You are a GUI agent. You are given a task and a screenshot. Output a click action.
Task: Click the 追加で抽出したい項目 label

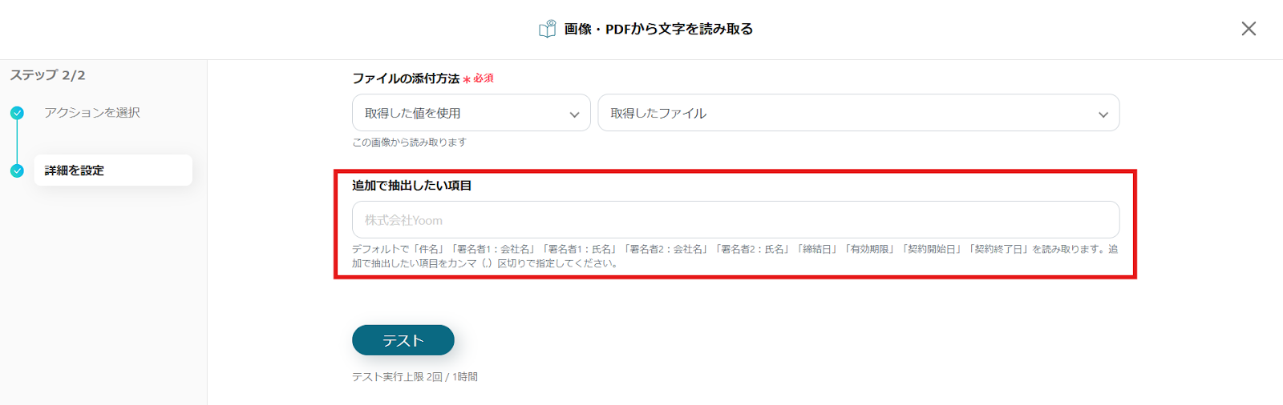[x=411, y=186]
